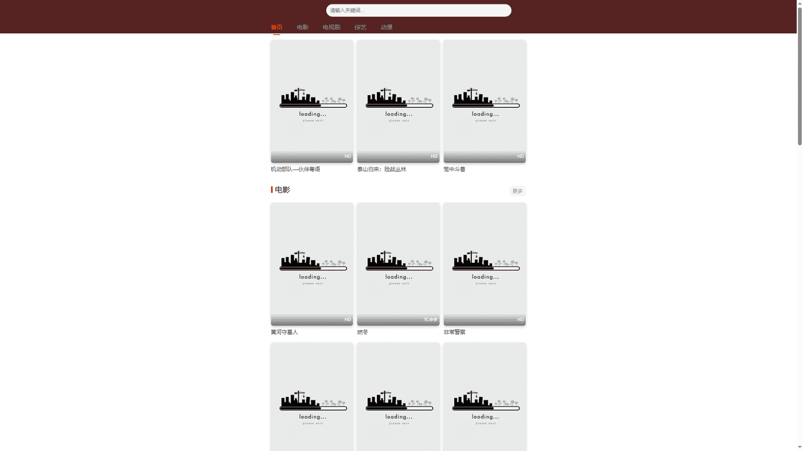Click the 泰山归来：险战丛林 title link
The height and width of the screenshot is (451, 803).
point(382,169)
